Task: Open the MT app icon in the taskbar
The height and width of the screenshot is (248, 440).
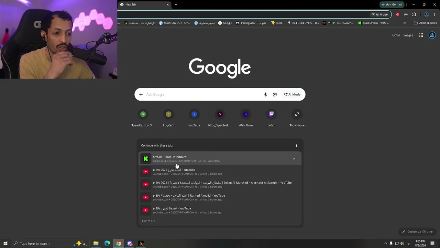Action: click(141, 244)
